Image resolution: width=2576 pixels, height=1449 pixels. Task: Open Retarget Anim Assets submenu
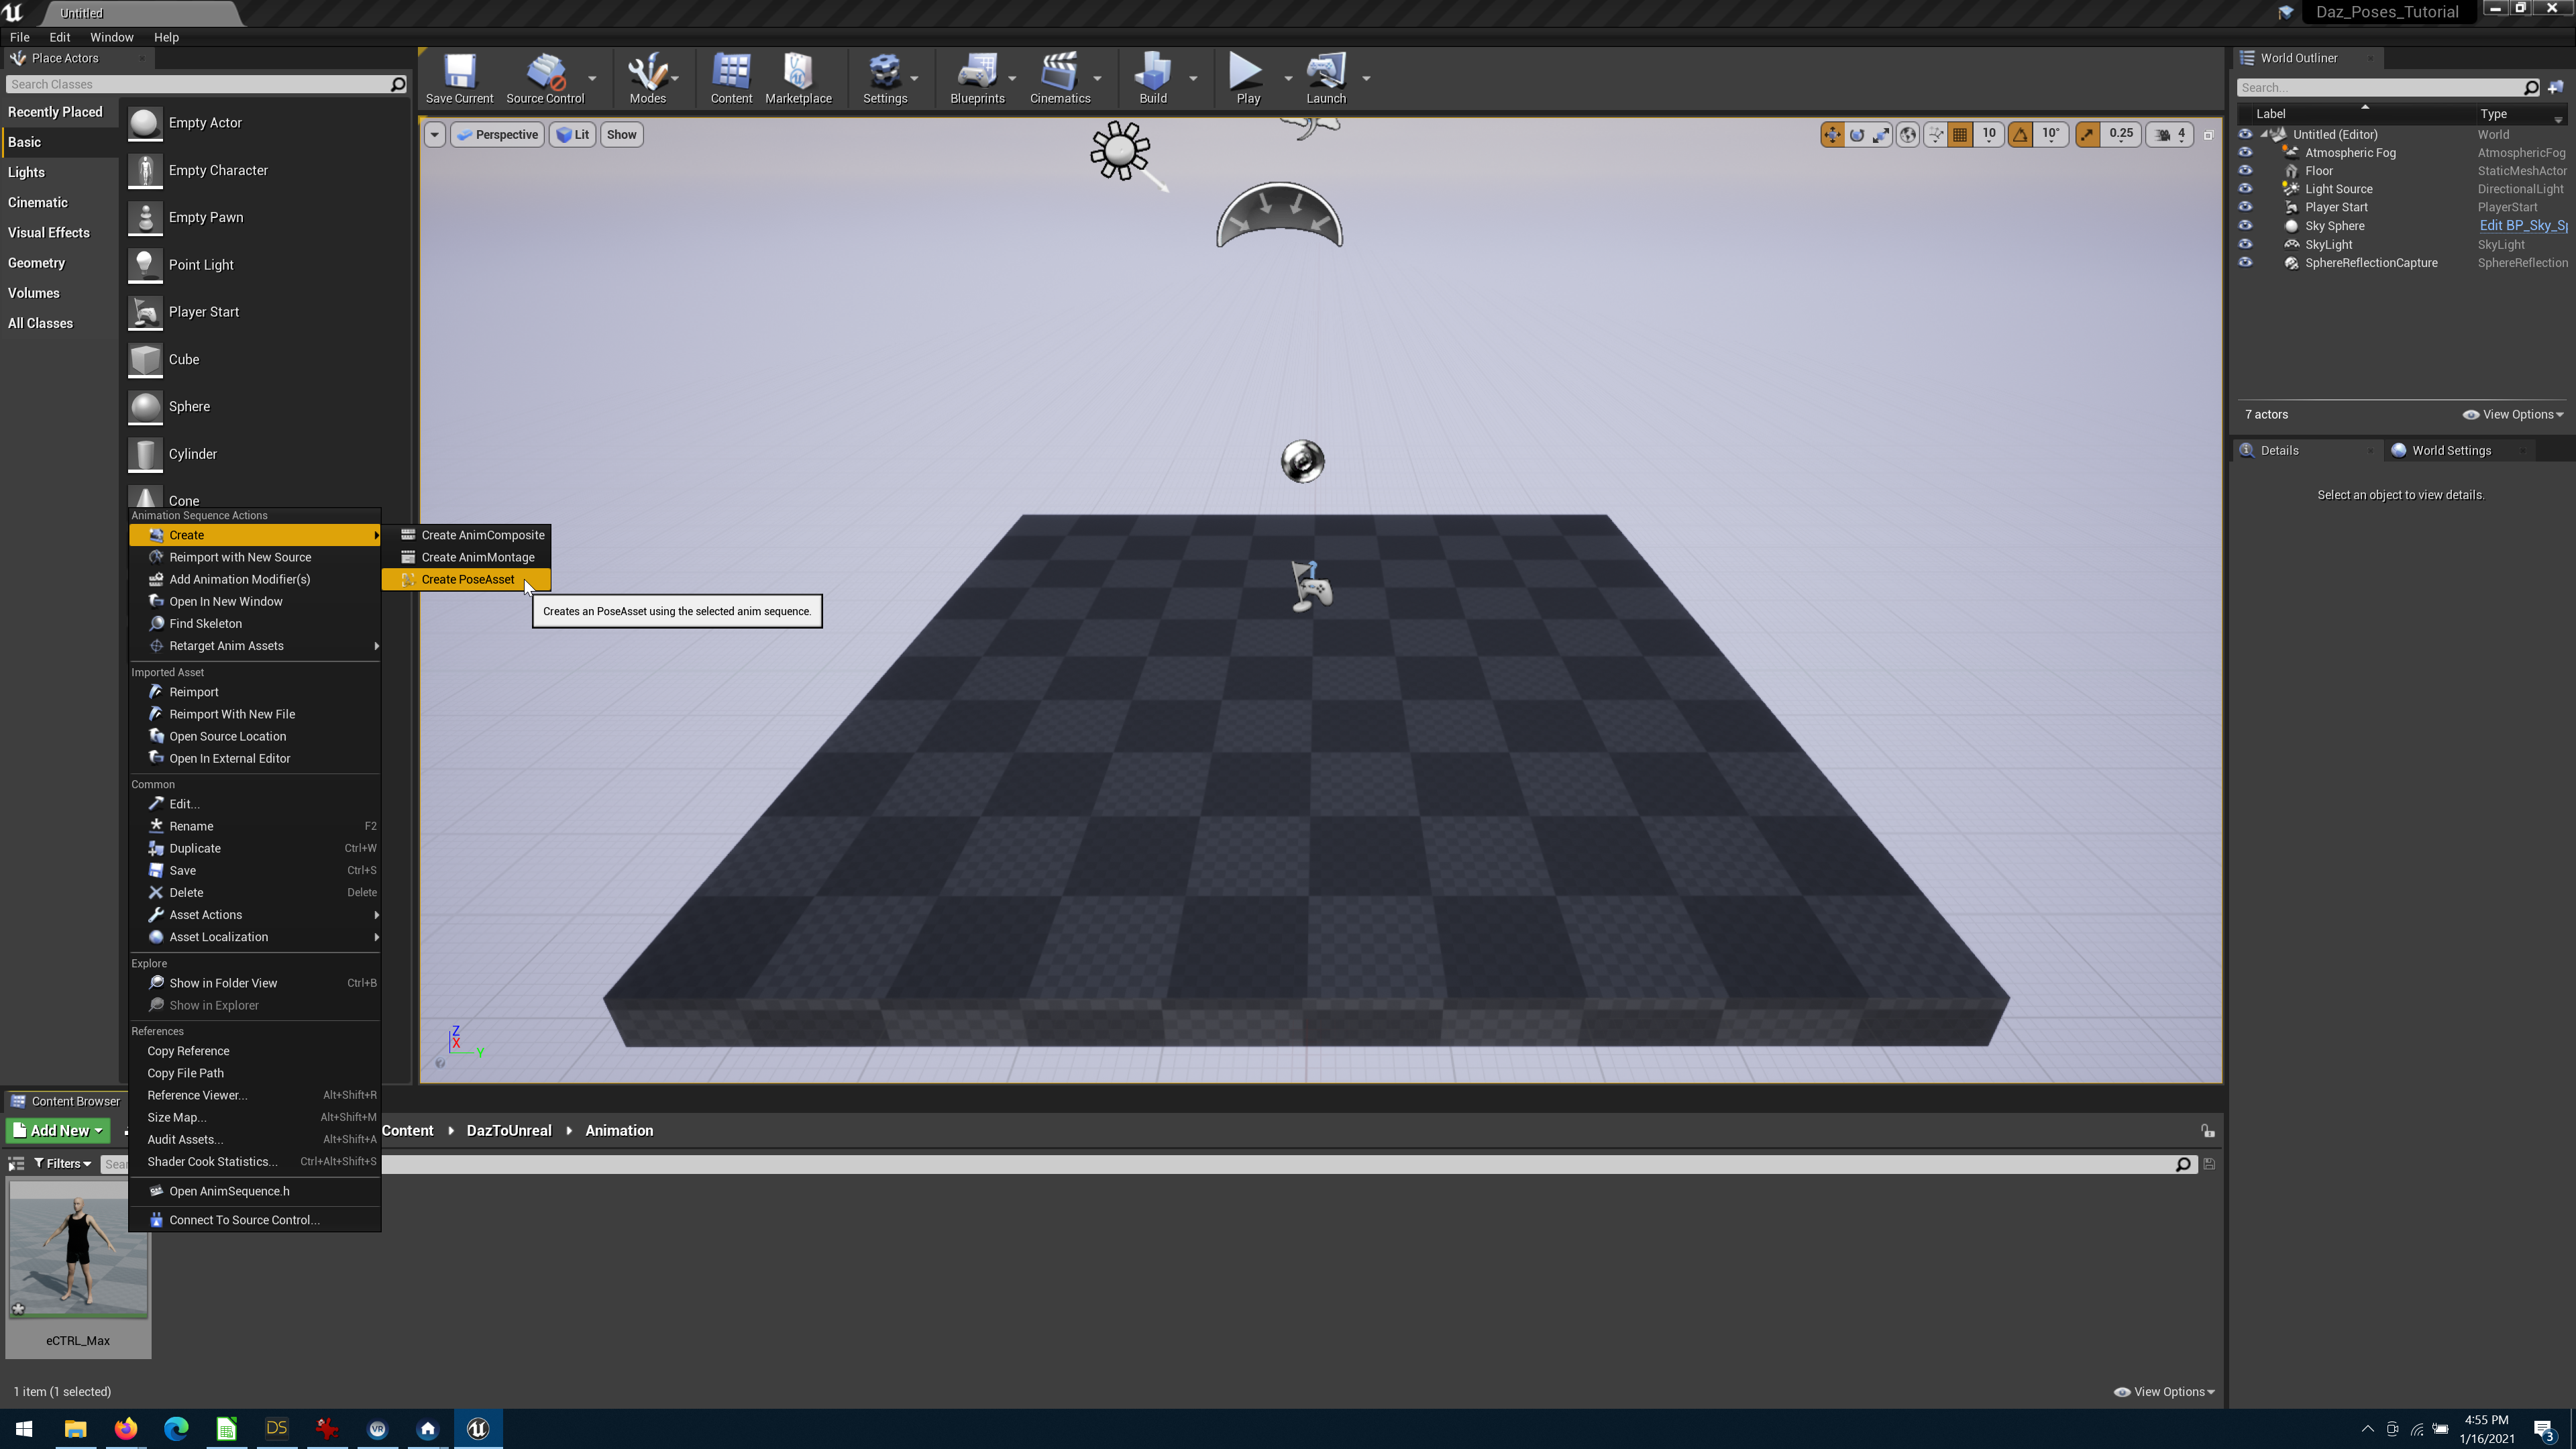coord(255,646)
